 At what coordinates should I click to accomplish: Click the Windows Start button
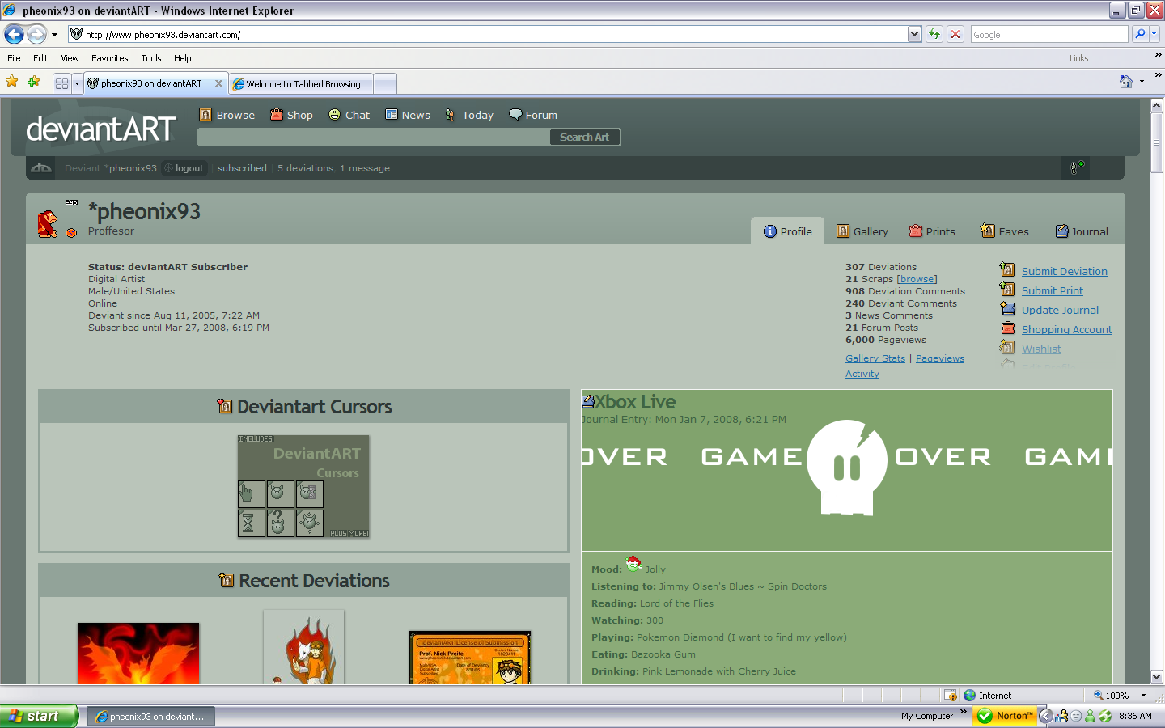(x=39, y=716)
